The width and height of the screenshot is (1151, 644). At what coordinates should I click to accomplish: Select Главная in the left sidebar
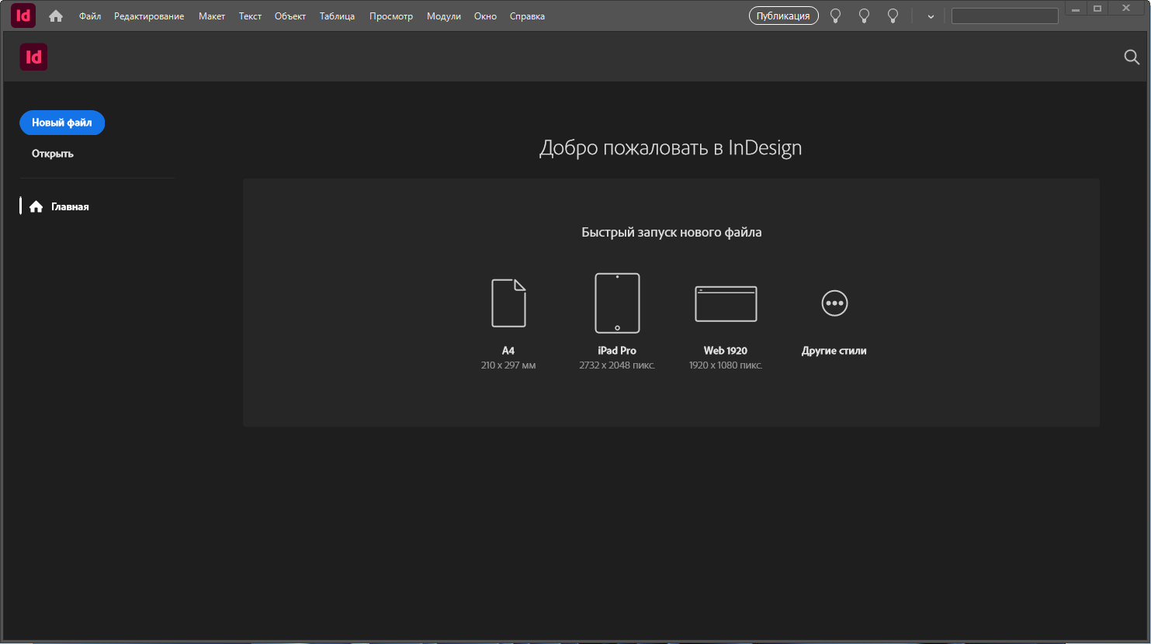[x=70, y=207]
